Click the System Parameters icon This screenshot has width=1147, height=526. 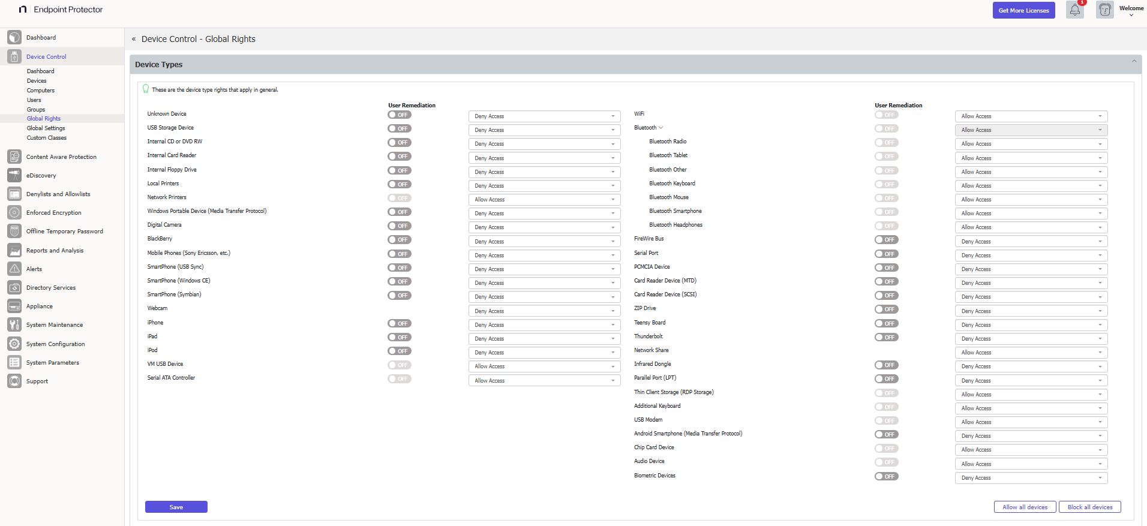pyautogui.click(x=14, y=362)
